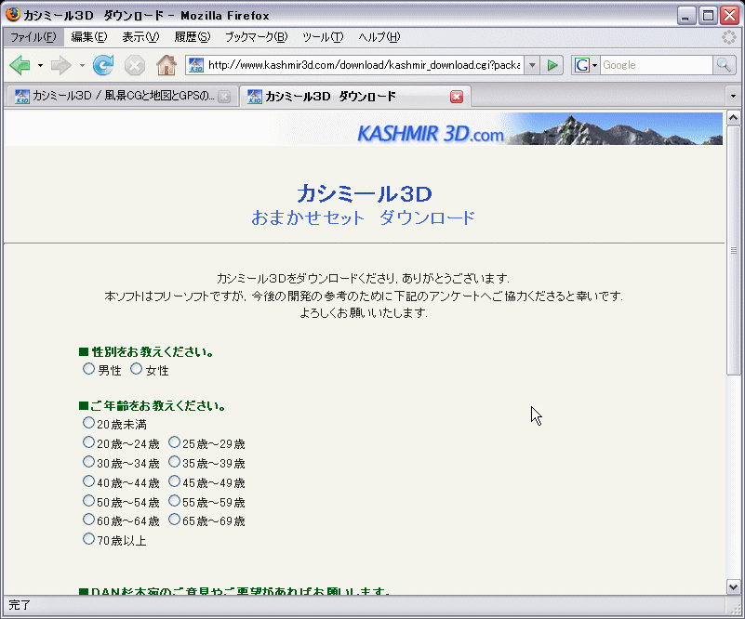The height and width of the screenshot is (619, 745).
Task: Select the 男性 radio button
Action: pyautogui.click(x=88, y=369)
